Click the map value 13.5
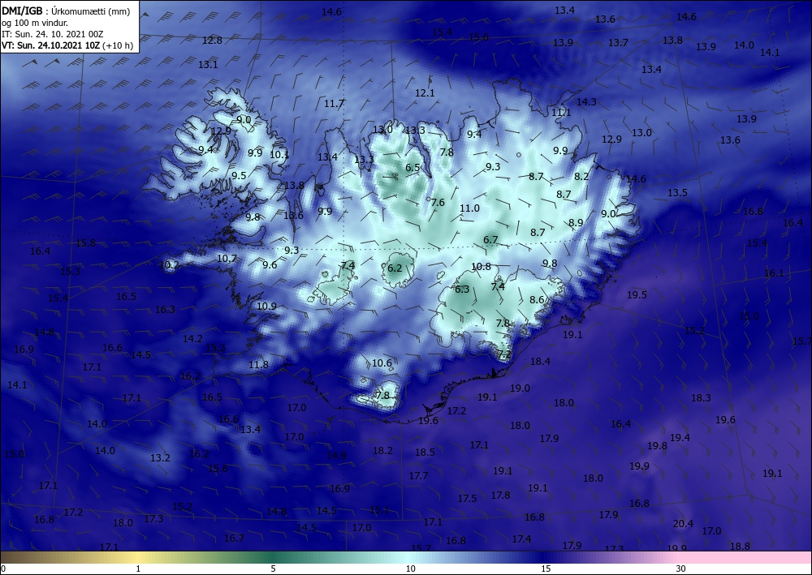 [x=677, y=192]
